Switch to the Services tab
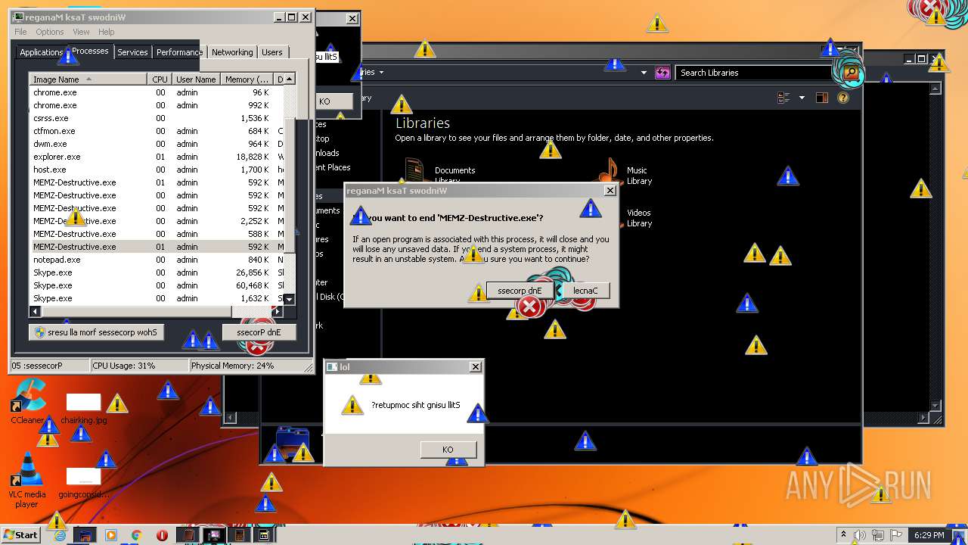The height and width of the screenshot is (545, 968). [132, 52]
